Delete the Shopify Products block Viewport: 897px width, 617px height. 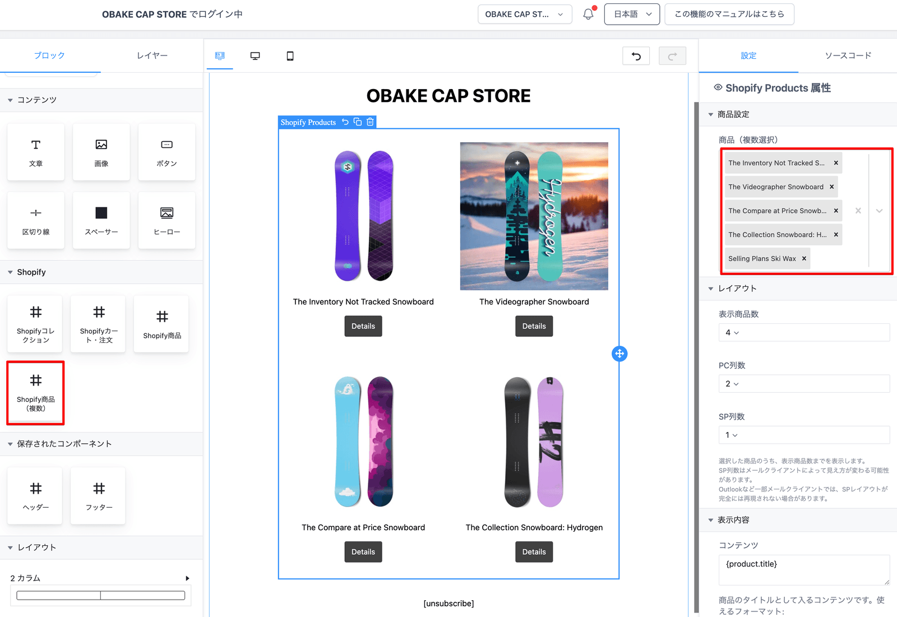[370, 122]
